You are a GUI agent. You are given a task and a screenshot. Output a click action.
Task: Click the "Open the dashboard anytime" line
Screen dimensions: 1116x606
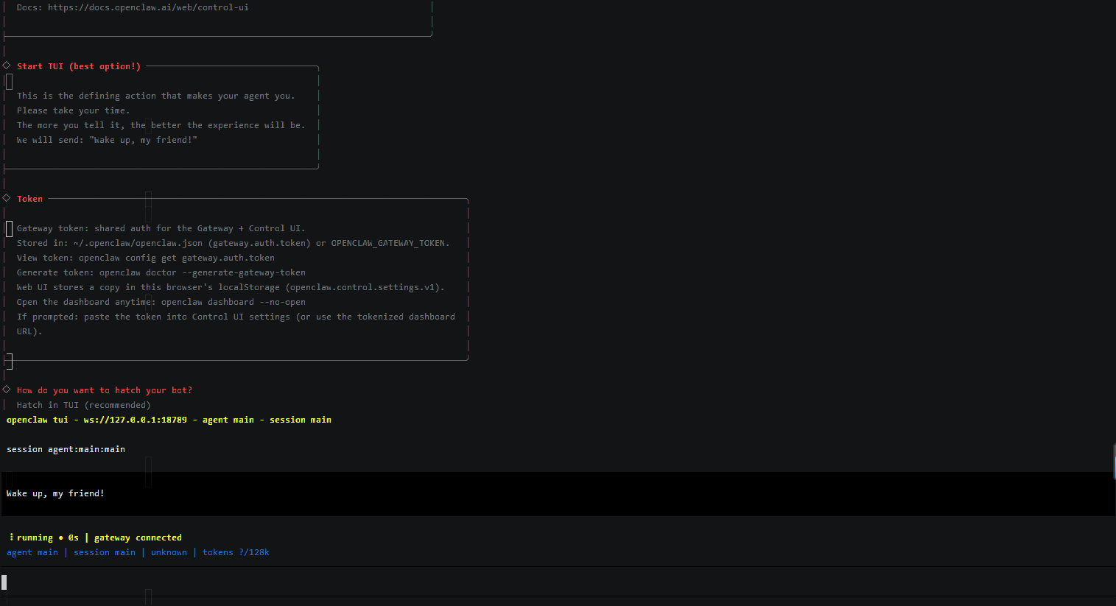(x=161, y=302)
